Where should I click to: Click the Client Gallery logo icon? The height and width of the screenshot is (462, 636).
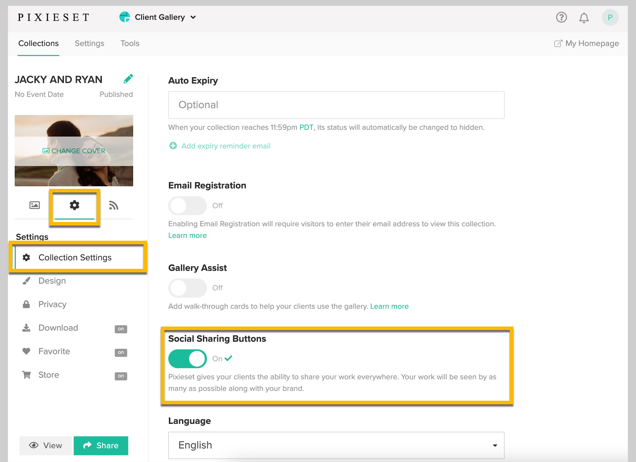(x=125, y=17)
